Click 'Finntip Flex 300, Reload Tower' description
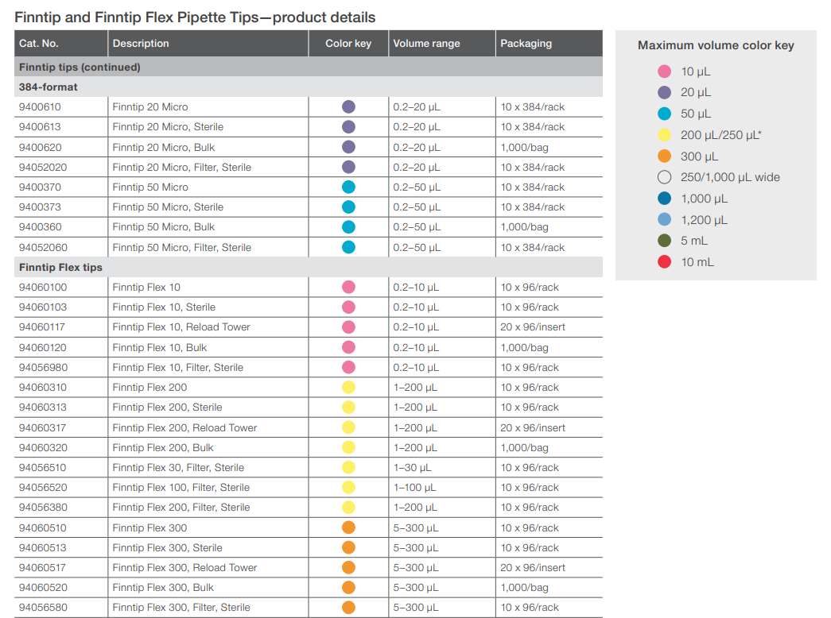 (184, 568)
